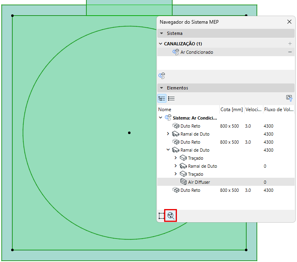Expand the first collapsed Ramal de Duto
297x262 pixels.
coord(168,134)
